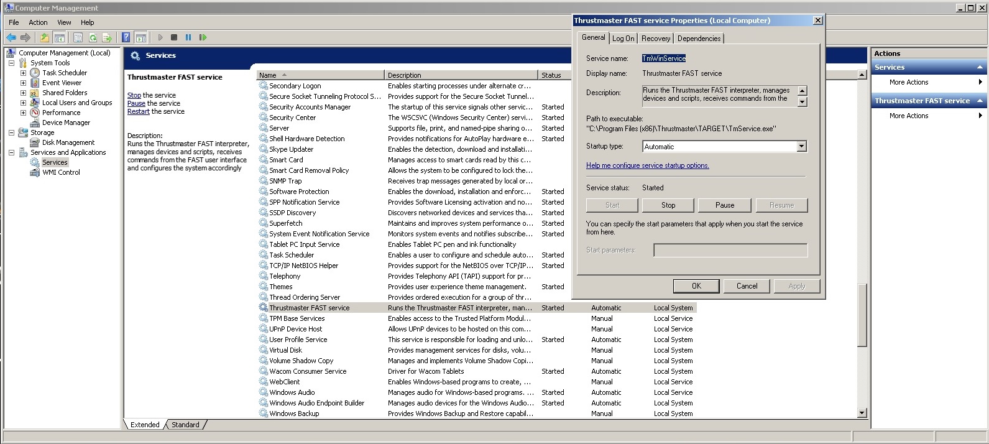989x444 pixels.
Task: Click the gear icon of Themes service
Action: [264, 287]
